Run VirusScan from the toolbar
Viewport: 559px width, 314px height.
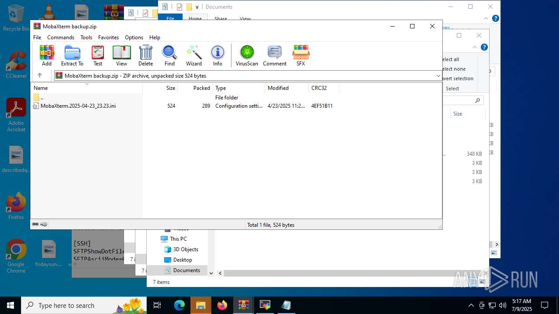[247, 55]
